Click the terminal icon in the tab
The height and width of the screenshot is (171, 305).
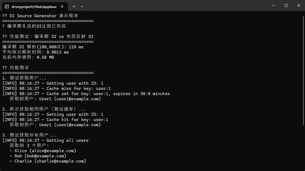pyautogui.click(x=7, y=6)
